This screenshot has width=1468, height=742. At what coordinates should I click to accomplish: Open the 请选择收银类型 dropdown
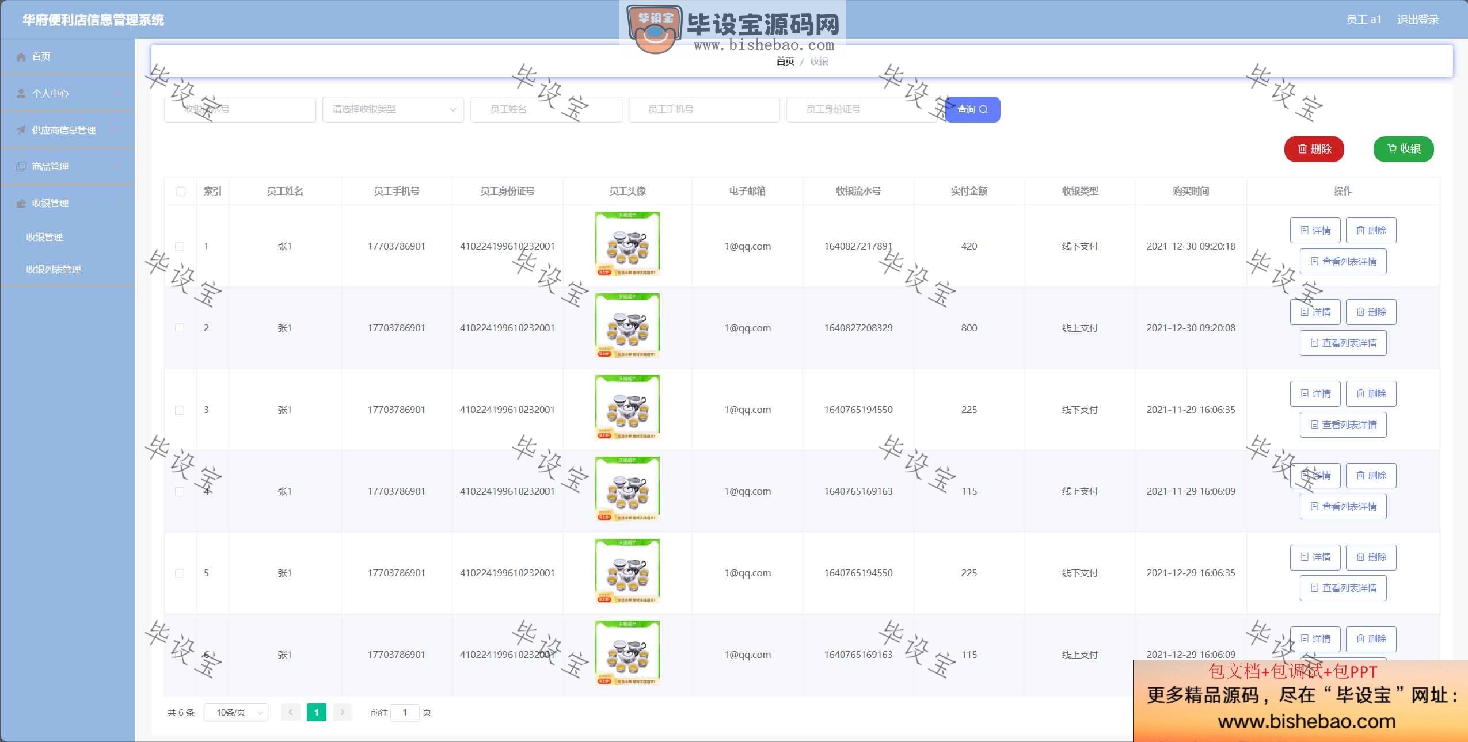click(x=393, y=109)
